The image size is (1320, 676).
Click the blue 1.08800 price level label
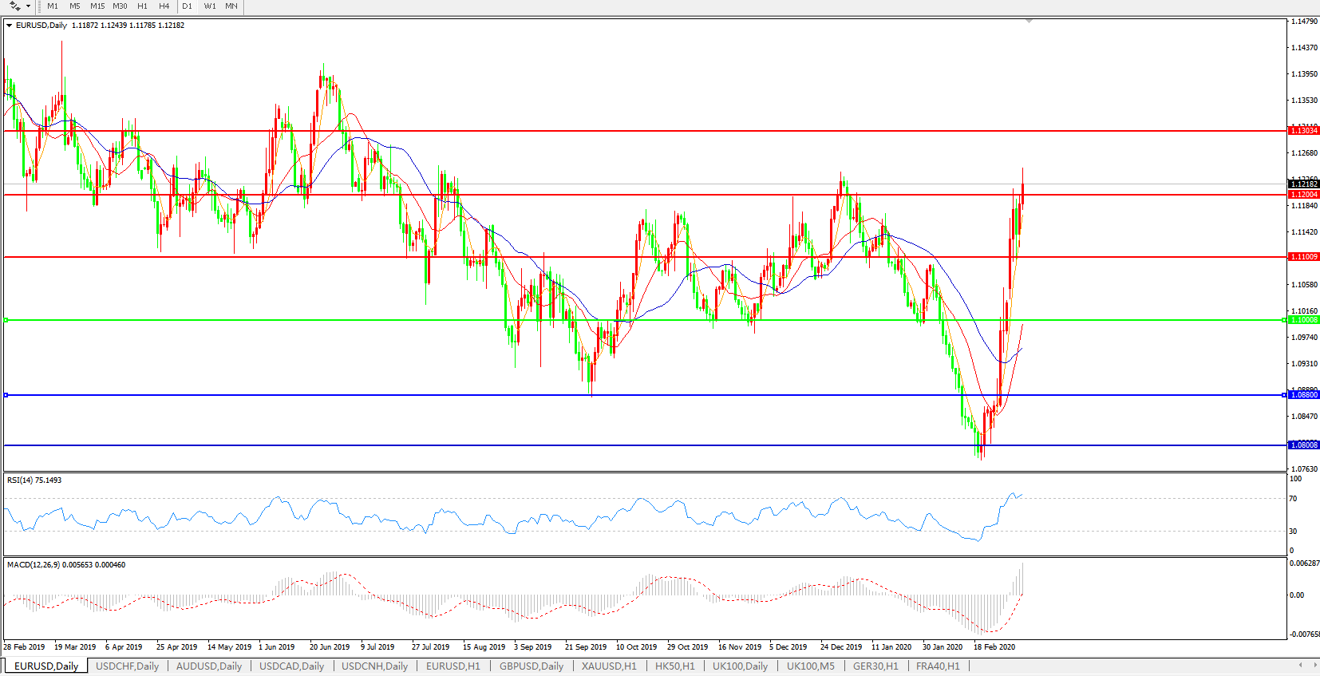1304,395
